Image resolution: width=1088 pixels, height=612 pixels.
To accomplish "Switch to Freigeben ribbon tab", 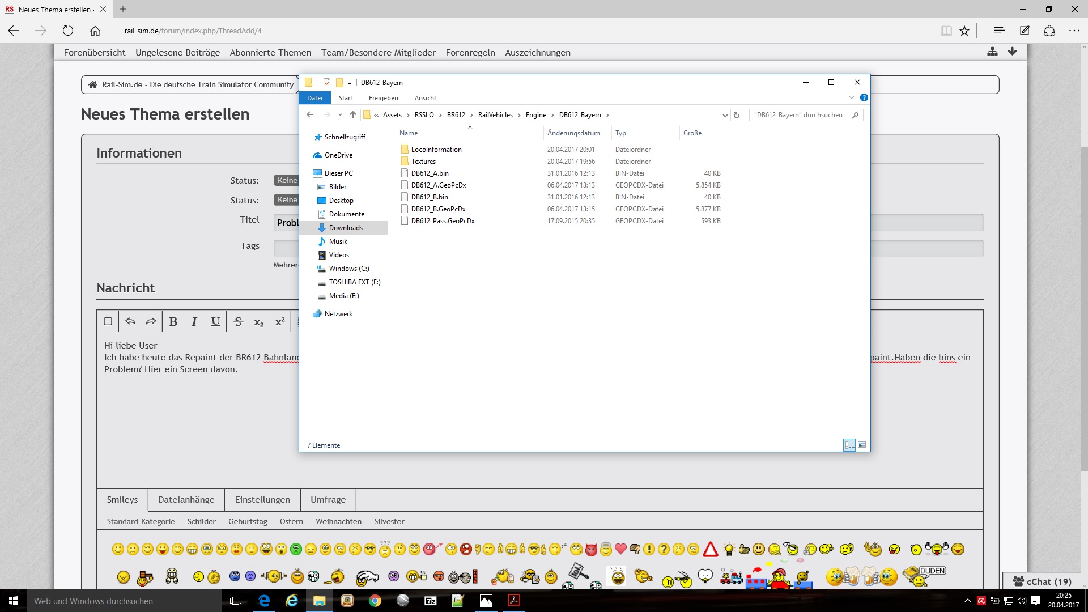I will tap(384, 98).
